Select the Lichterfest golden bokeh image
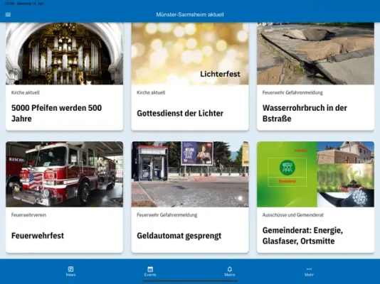380x284 pixels. click(190, 54)
